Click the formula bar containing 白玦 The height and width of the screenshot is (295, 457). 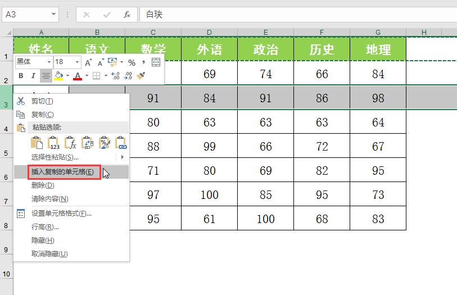point(298,14)
